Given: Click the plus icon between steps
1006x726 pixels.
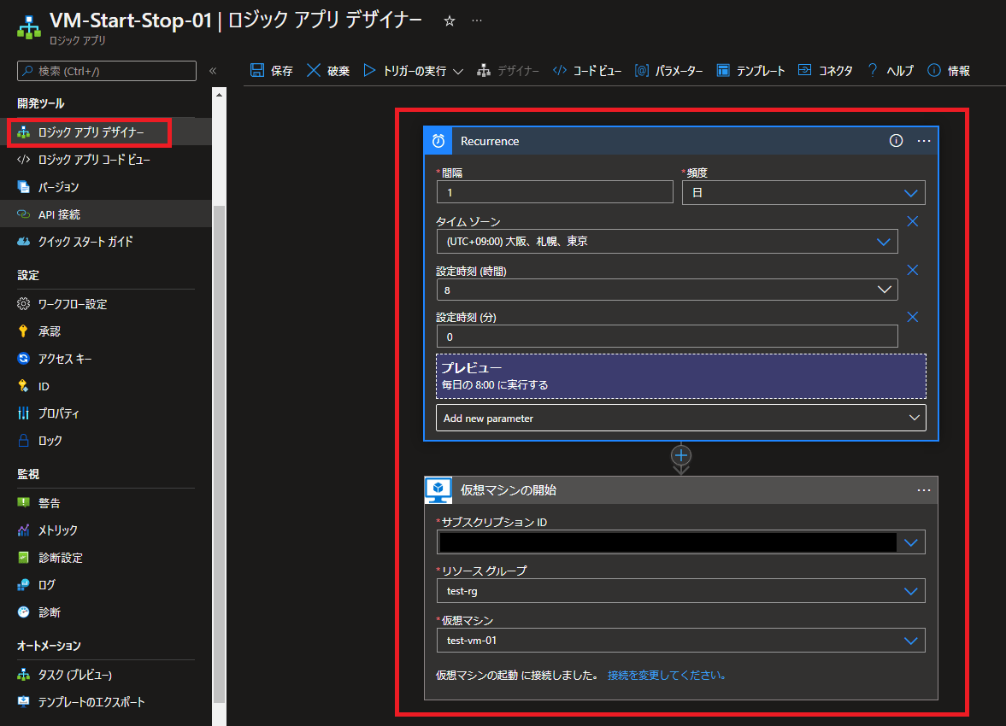Looking at the screenshot, I should [680, 456].
